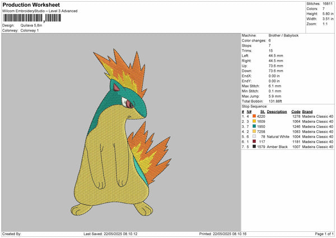Click the Height value 5.80 in
Screen dimensions: 336x238
pyautogui.click(x=328, y=13)
